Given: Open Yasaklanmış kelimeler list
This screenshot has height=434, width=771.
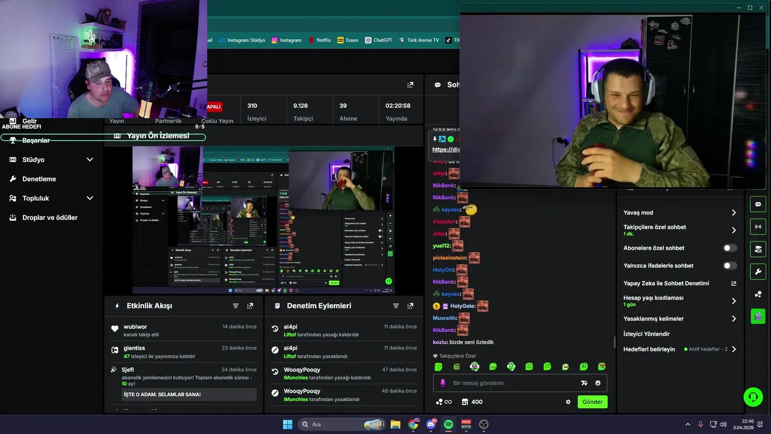Looking at the screenshot, I should coord(679,319).
